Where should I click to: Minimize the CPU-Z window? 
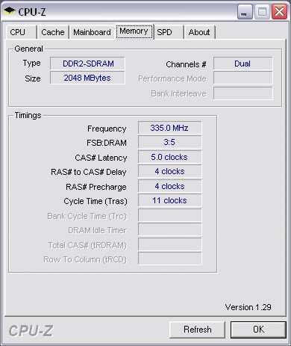point(245,11)
